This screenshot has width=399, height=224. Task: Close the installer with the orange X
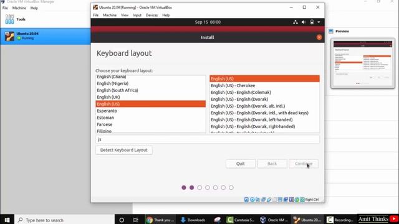[319, 37]
